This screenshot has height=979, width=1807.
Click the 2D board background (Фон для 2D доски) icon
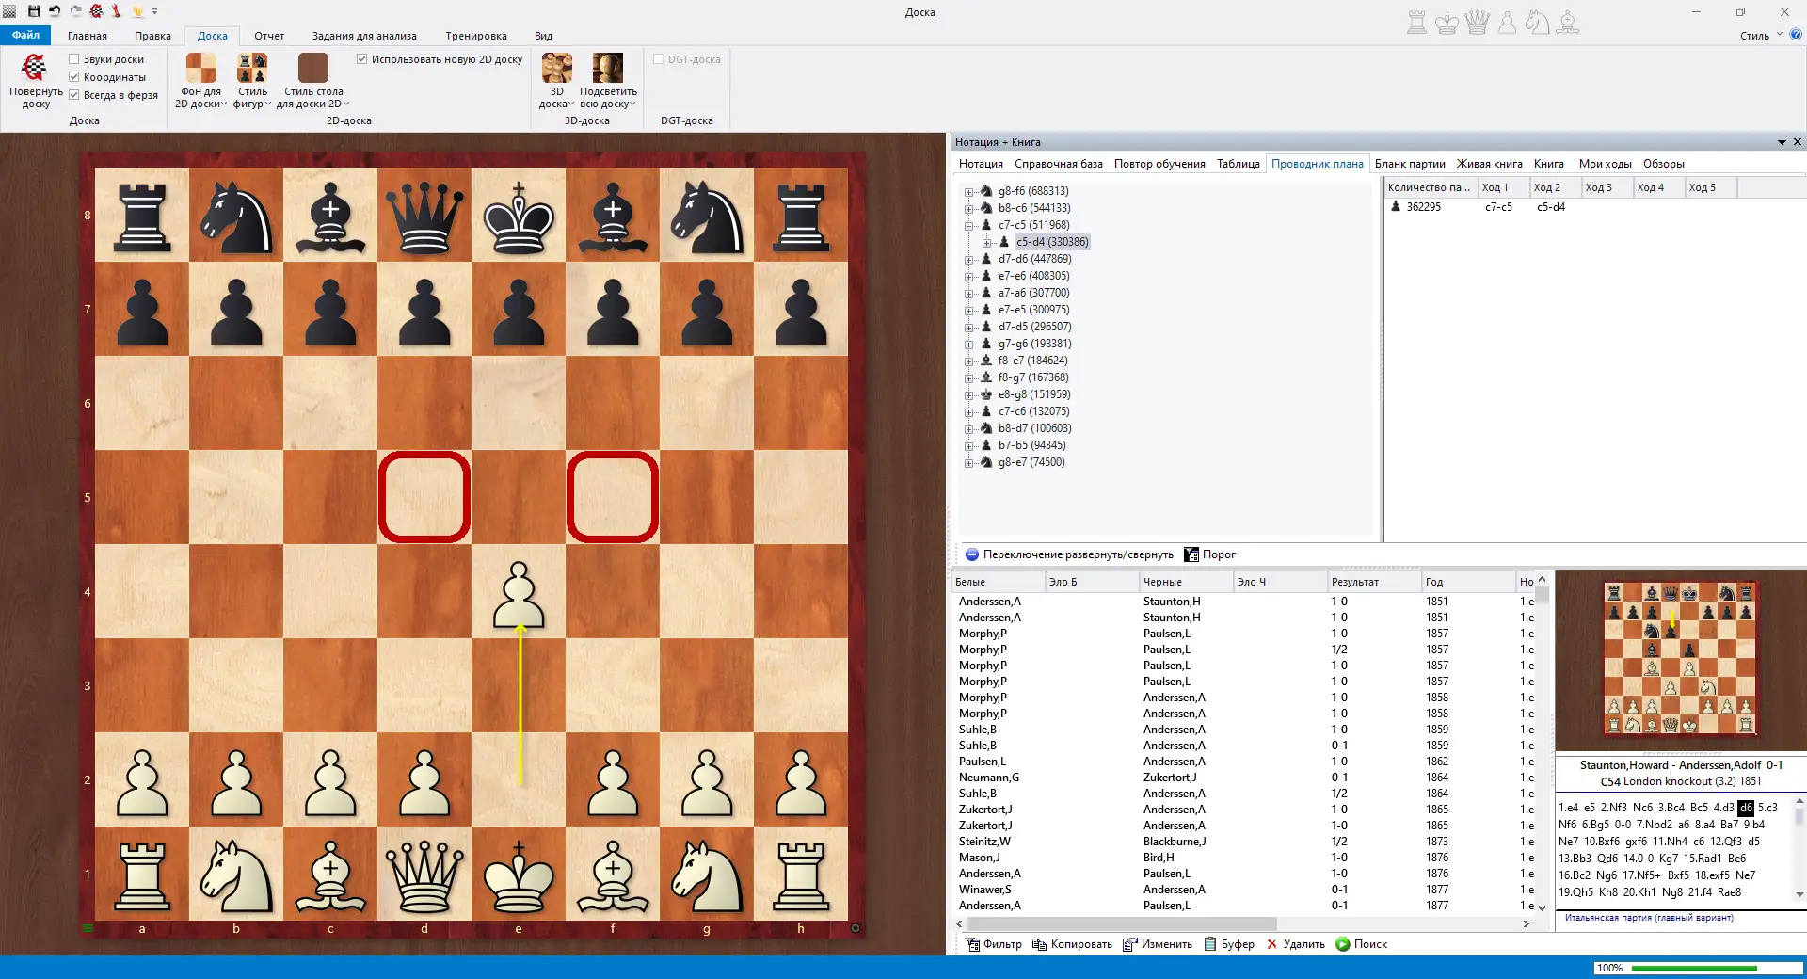tap(200, 69)
